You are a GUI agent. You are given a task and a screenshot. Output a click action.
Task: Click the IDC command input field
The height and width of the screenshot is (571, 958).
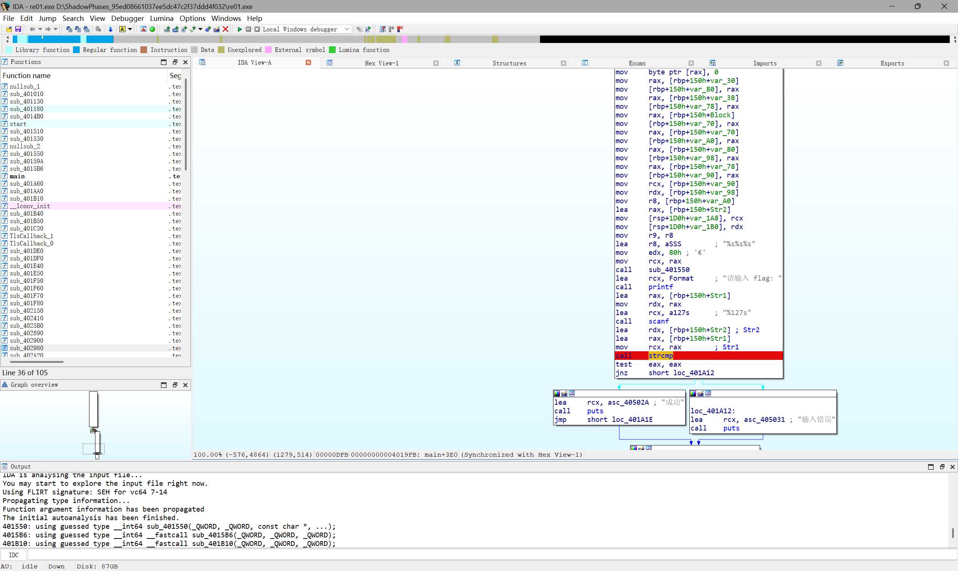462,555
